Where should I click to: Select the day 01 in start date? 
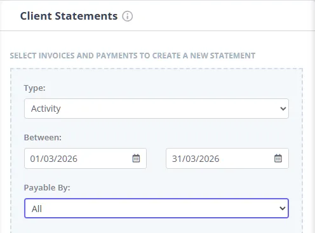(35, 159)
